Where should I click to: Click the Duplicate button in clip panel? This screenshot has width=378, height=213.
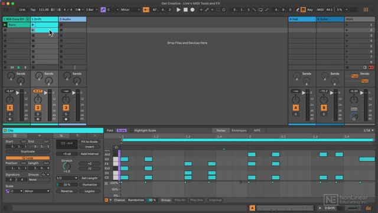[28, 151]
